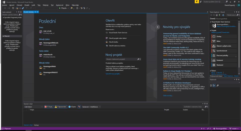241x131 pixels.
Task: Click the Visual Studio Team Services cloud icon
Action: pos(107,32)
